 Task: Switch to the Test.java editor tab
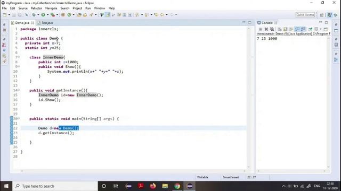pyautogui.click(x=45, y=23)
